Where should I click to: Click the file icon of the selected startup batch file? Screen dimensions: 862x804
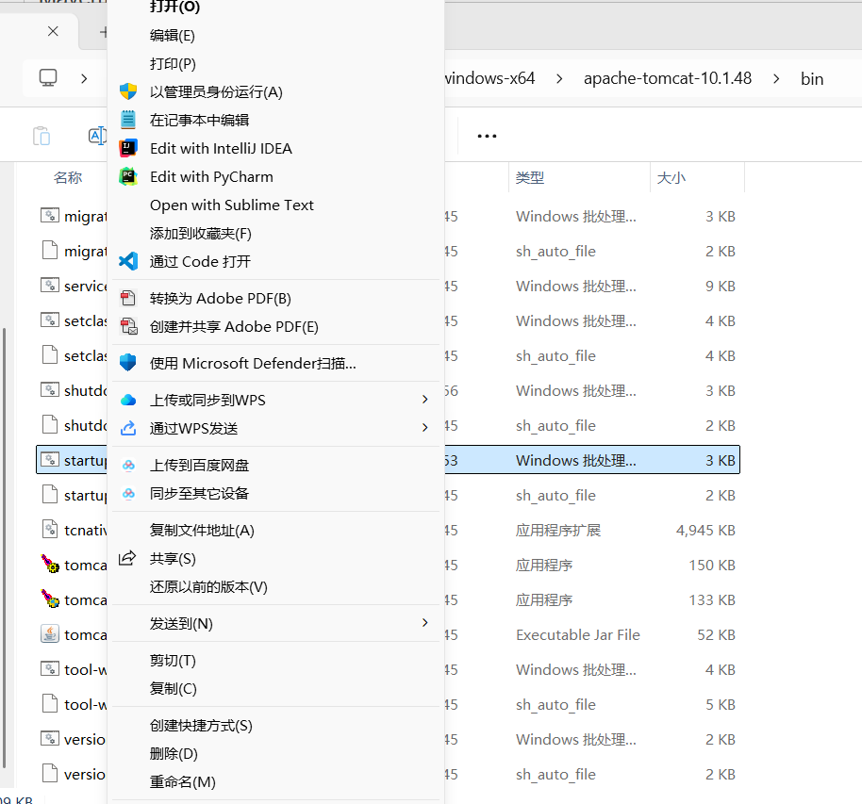tap(49, 459)
